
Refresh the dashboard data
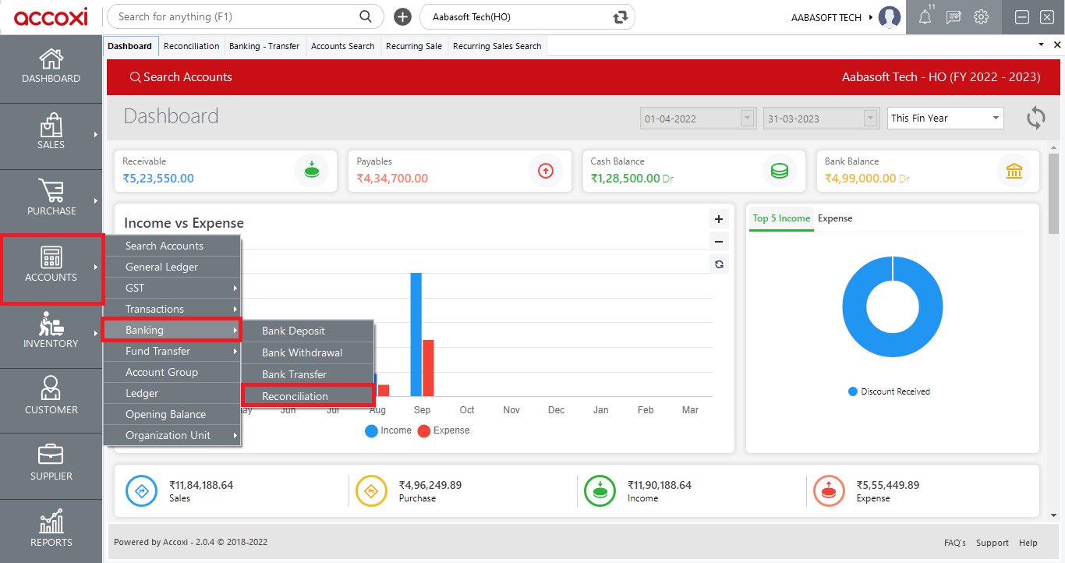coord(1035,119)
